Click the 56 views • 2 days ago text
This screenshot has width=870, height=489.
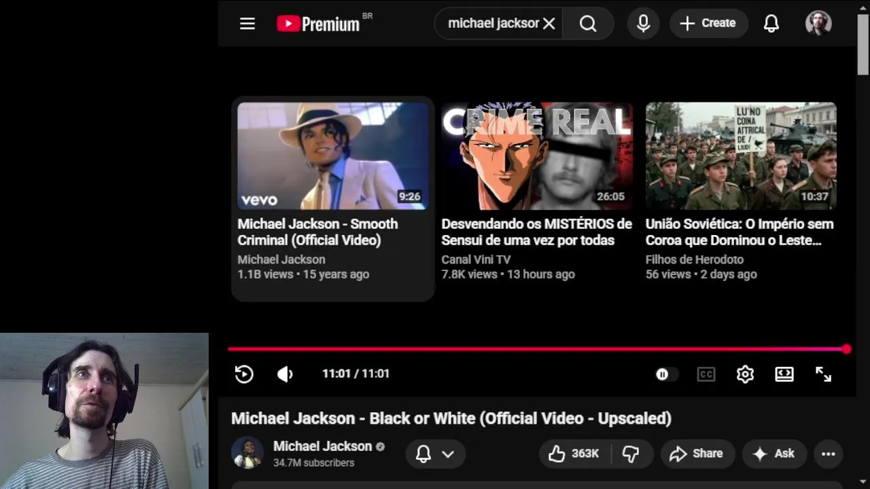pos(701,274)
